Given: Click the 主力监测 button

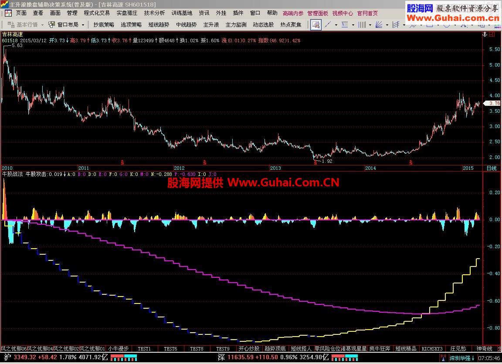Looking at the screenshot, I should point(236,25).
